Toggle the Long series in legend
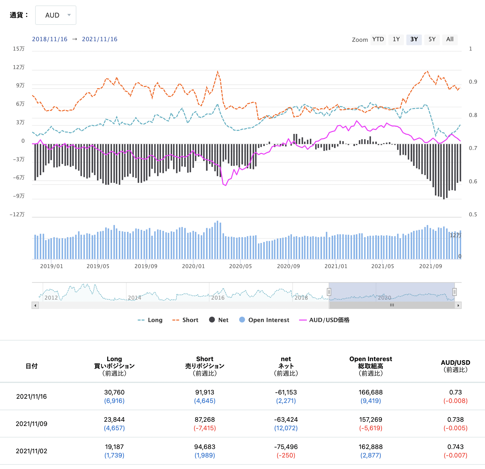 (x=150, y=320)
